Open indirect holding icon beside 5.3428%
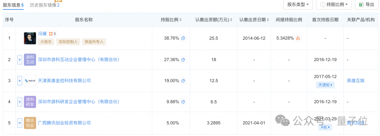Viewport: 380px width, 136px height. pos(298,38)
